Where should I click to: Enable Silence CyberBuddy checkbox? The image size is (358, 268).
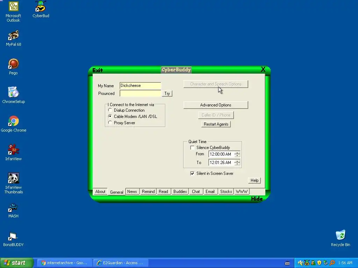tap(193, 148)
